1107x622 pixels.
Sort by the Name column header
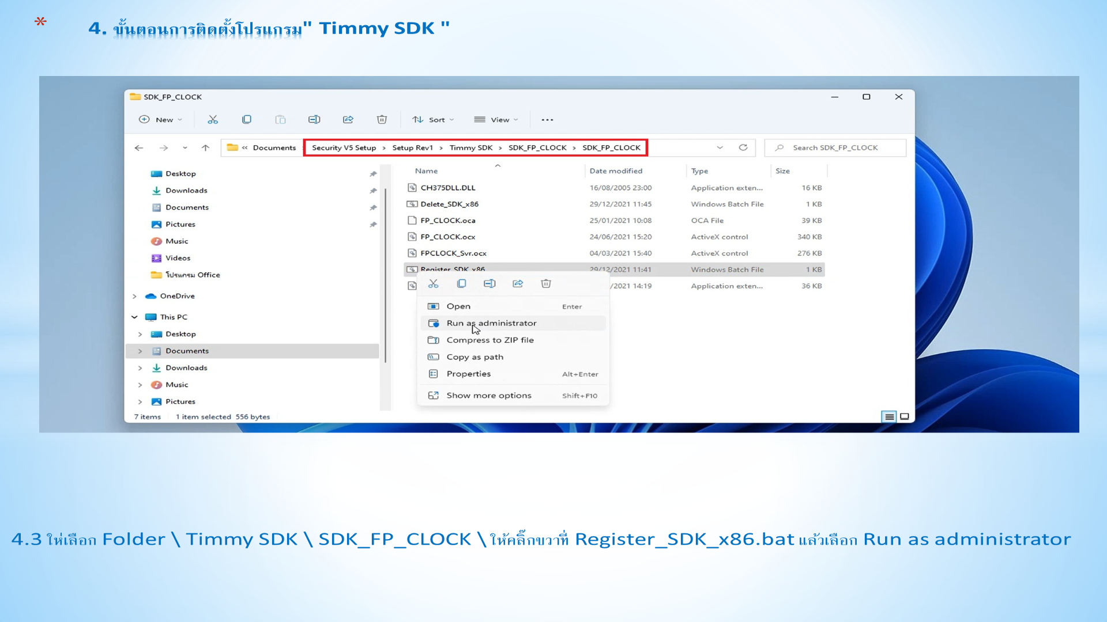coord(426,171)
